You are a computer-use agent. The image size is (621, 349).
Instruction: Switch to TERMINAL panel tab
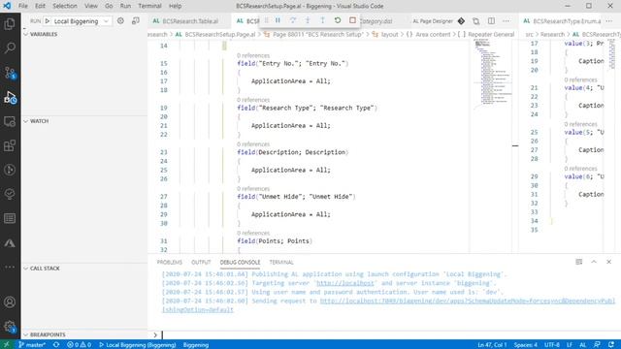pyautogui.click(x=281, y=262)
